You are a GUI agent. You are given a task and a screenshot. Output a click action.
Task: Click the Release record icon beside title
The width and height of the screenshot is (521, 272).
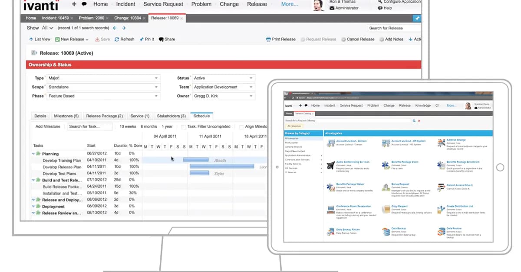click(x=34, y=53)
